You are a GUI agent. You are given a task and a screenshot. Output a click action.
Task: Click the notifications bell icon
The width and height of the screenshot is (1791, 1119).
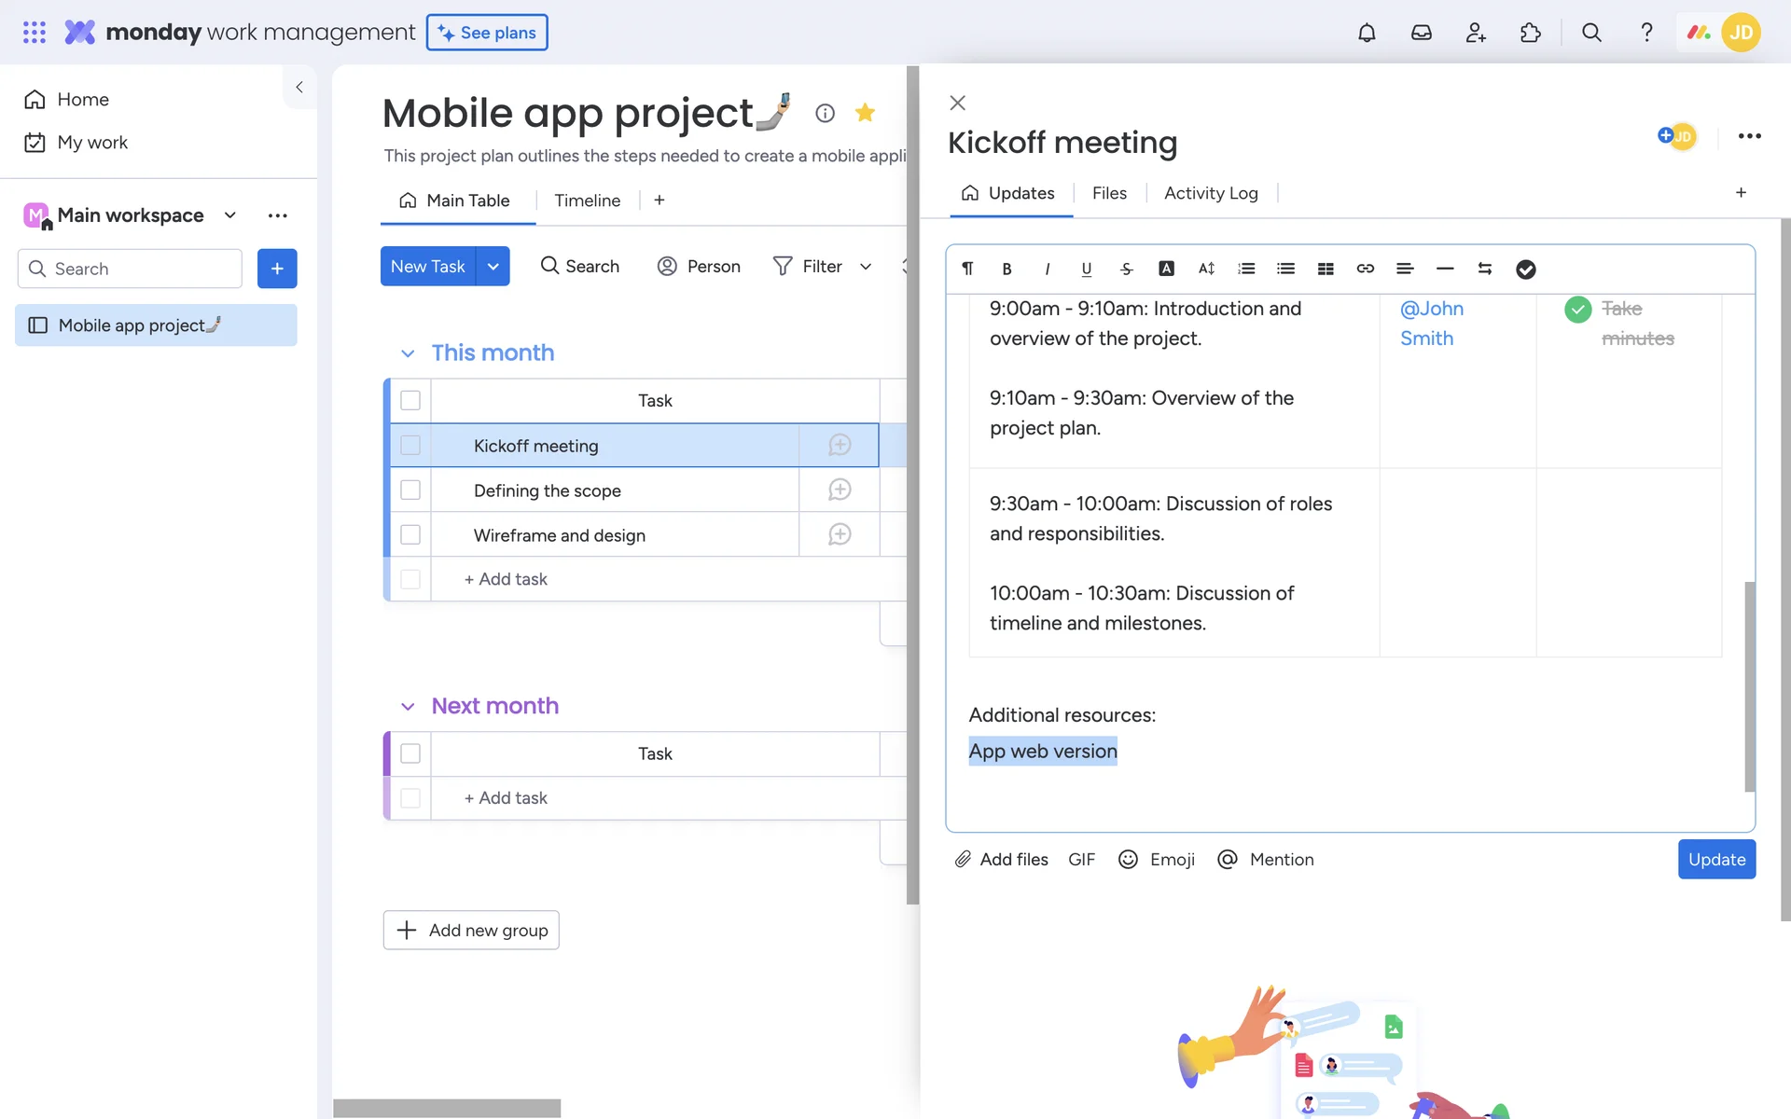[1367, 33]
